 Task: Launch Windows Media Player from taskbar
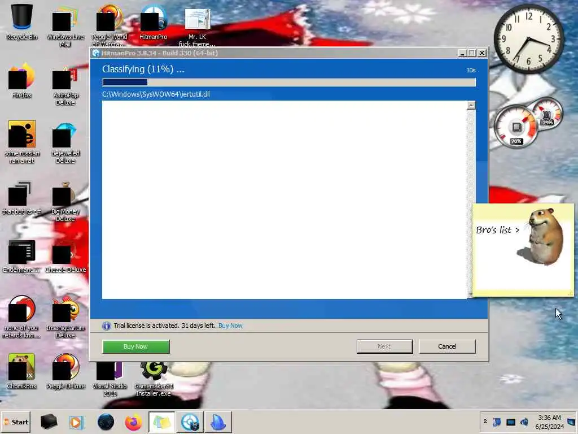tap(76, 422)
